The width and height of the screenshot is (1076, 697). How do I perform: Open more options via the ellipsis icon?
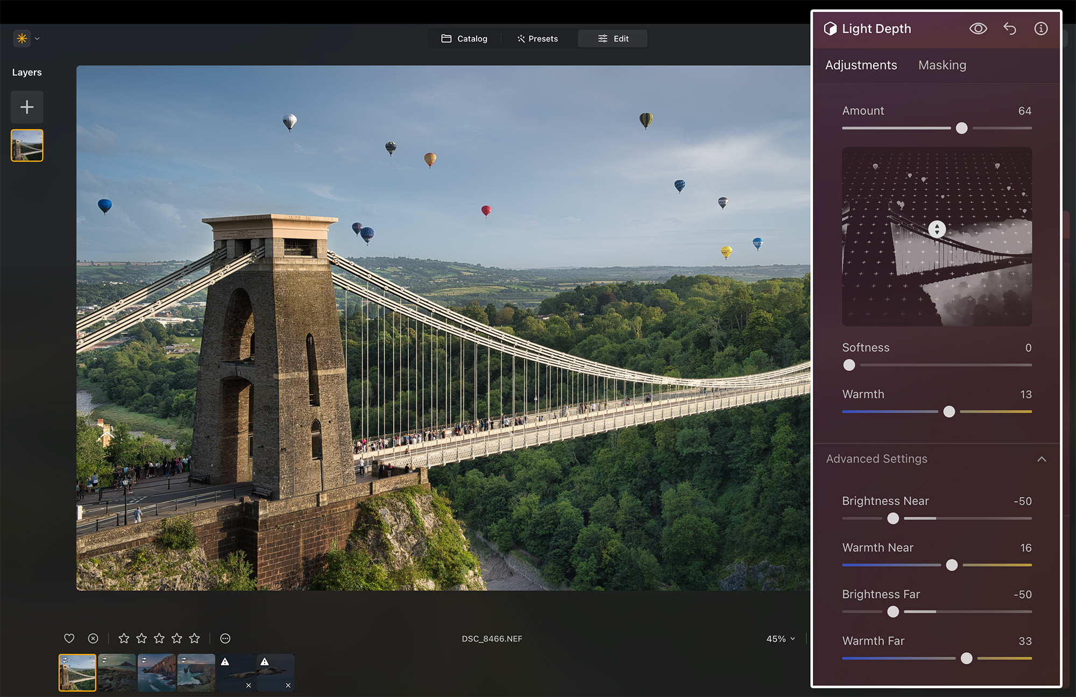tap(225, 638)
